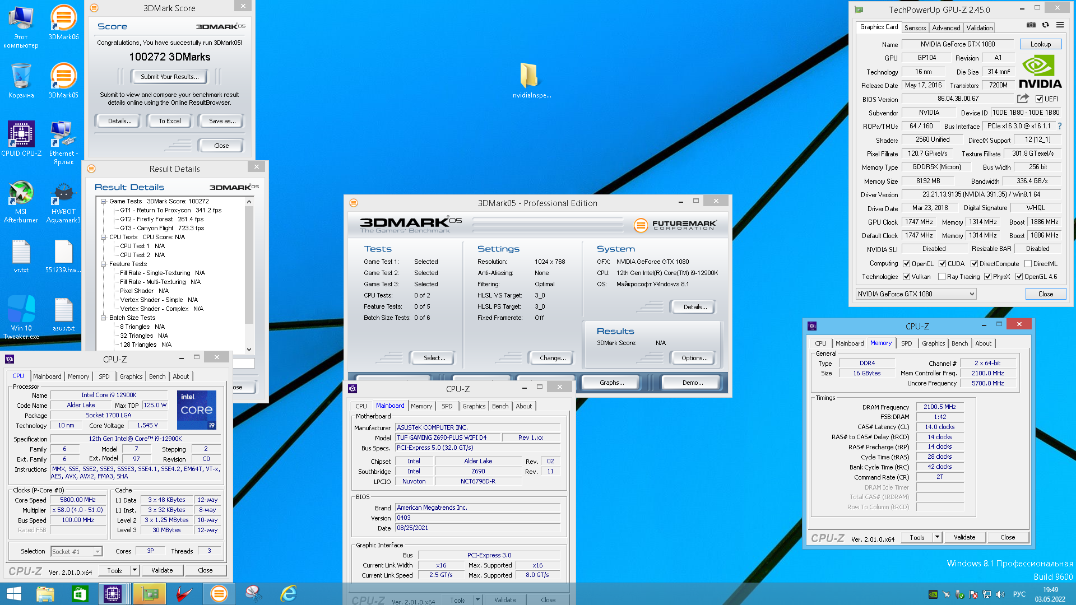1076x605 pixels.
Task: Toggle the UEFI checkbox in GPU-Z
Action: [1039, 99]
